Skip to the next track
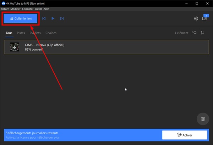 [62, 18]
